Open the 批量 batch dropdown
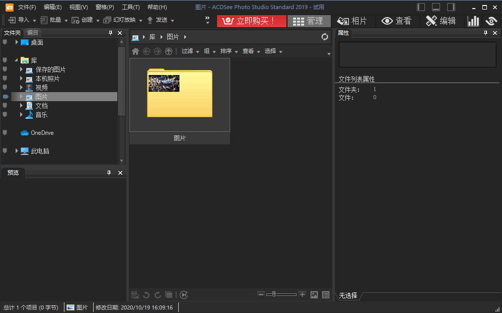Viewport: 502px width, 313px height. 66,21
